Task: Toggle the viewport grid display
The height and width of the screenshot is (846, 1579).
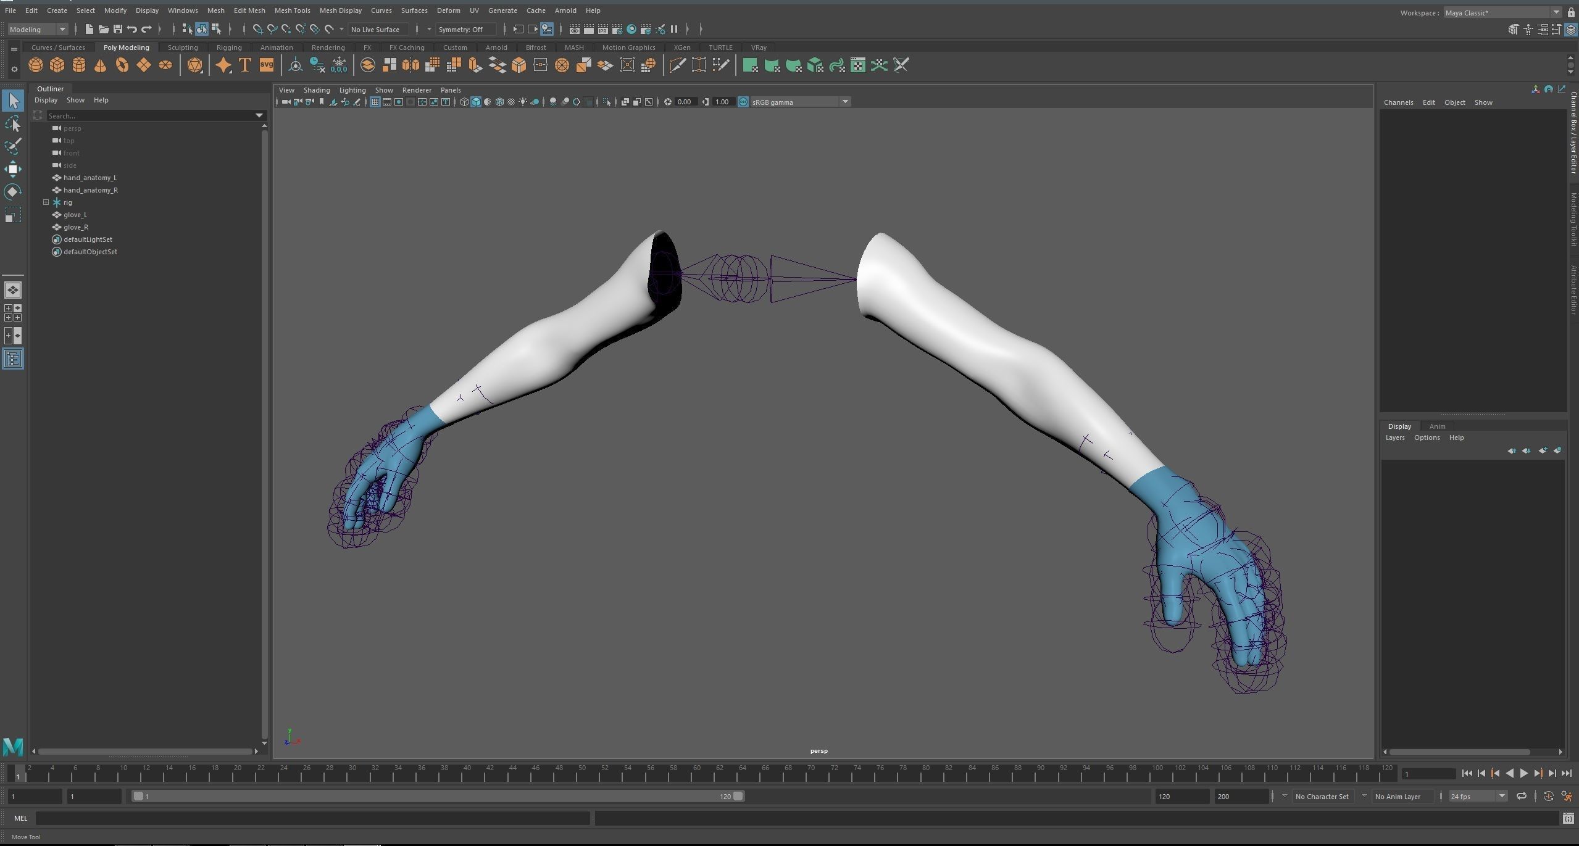Action: (375, 102)
